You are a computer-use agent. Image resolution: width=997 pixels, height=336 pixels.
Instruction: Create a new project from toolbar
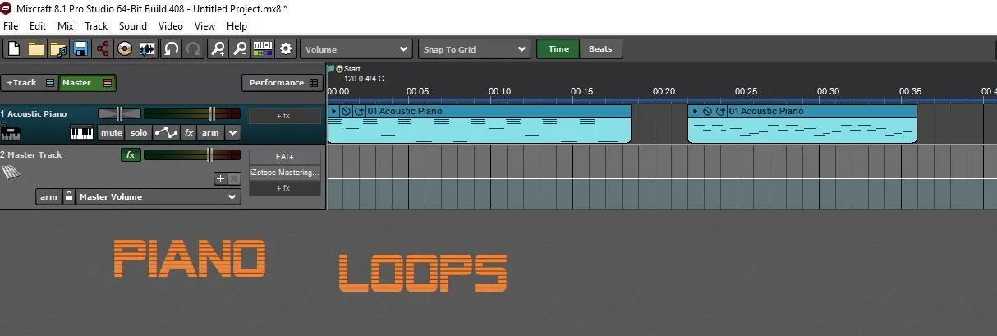[13, 49]
